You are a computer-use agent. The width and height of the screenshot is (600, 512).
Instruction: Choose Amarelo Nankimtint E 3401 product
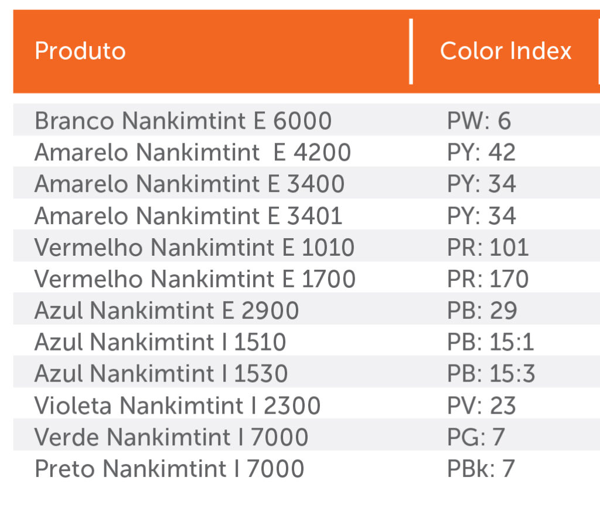[188, 216]
